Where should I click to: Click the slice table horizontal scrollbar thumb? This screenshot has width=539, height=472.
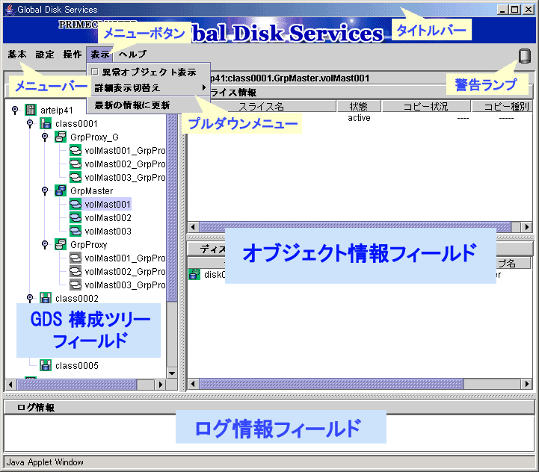(x=355, y=227)
